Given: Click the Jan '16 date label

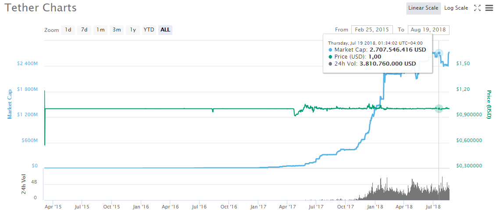Looking at the screenshot, I should point(141,207).
